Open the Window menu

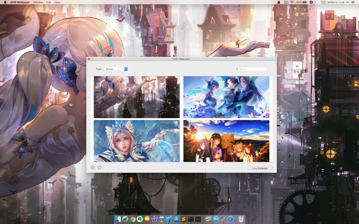click(38, 2)
